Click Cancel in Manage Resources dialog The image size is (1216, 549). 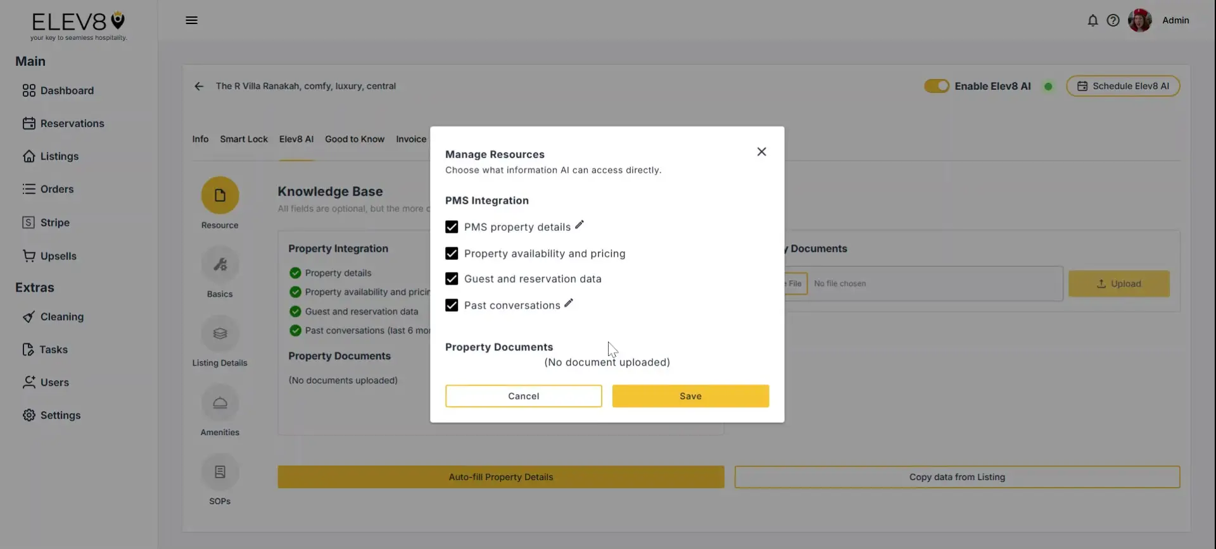[x=523, y=396]
